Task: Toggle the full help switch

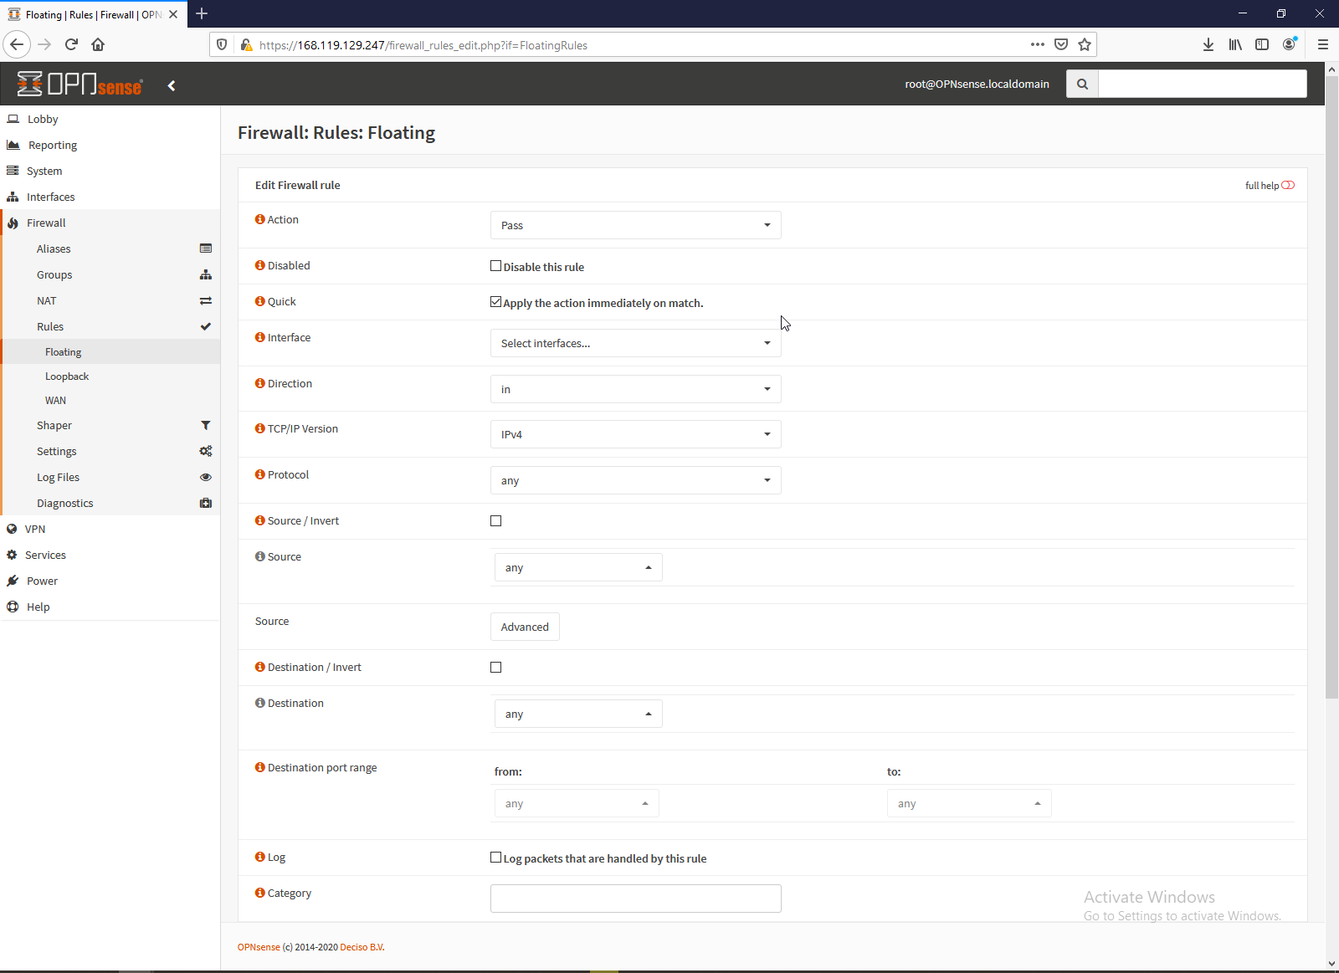Action: (1288, 185)
